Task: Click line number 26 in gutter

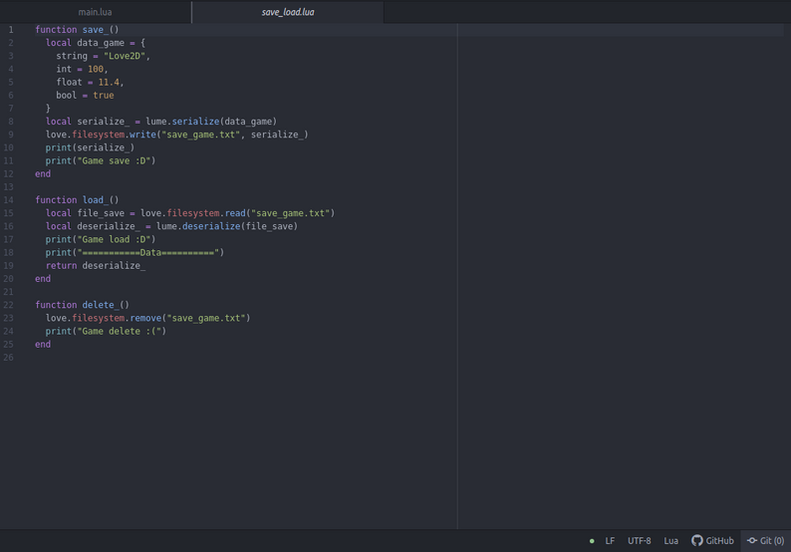Action: click(x=9, y=358)
